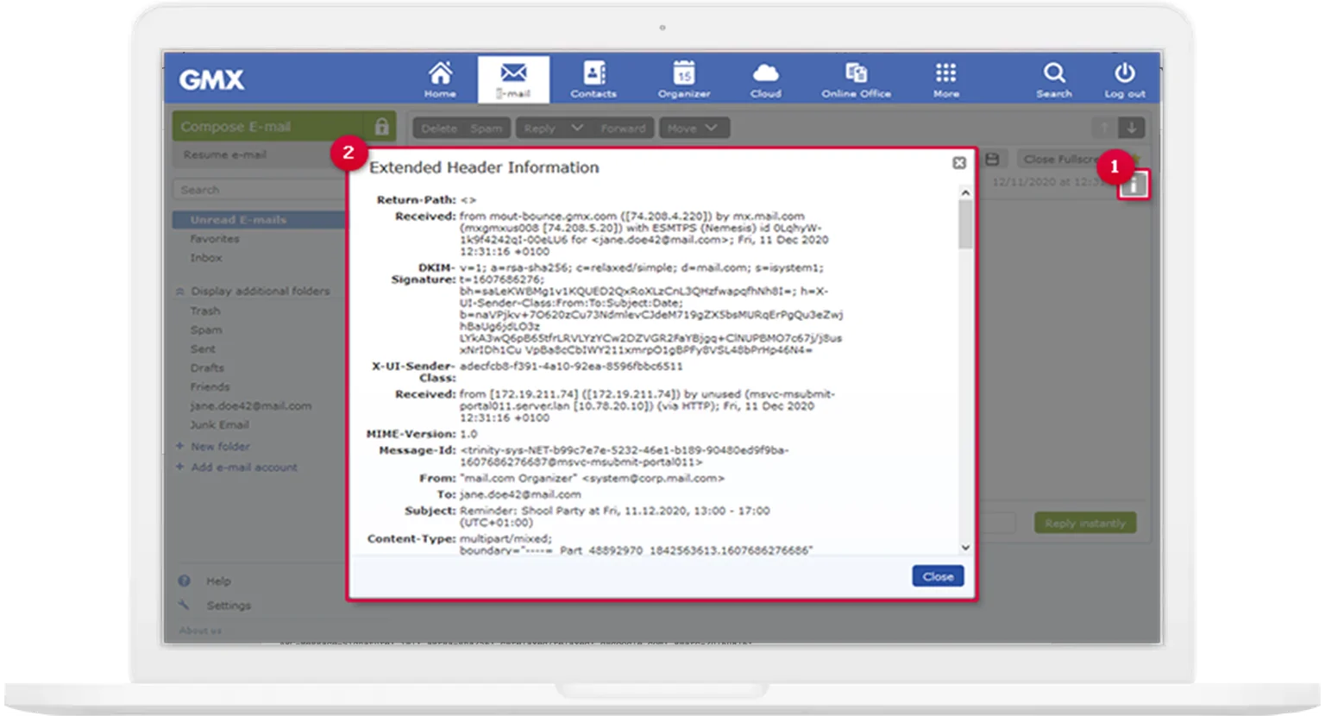The height and width of the screenshot is (716, 1325).
Task: Click Close Fullscreen button
Action: (1061, 160)
